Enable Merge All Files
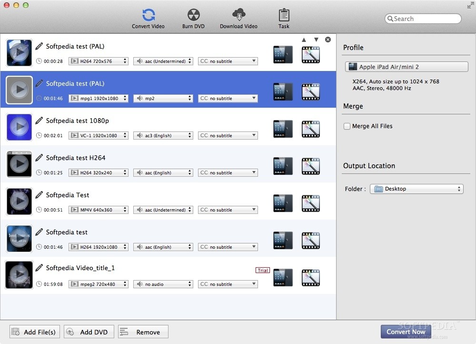Image resolution: width=476 pixels, height=344 pixels. (x=346, y=126)
